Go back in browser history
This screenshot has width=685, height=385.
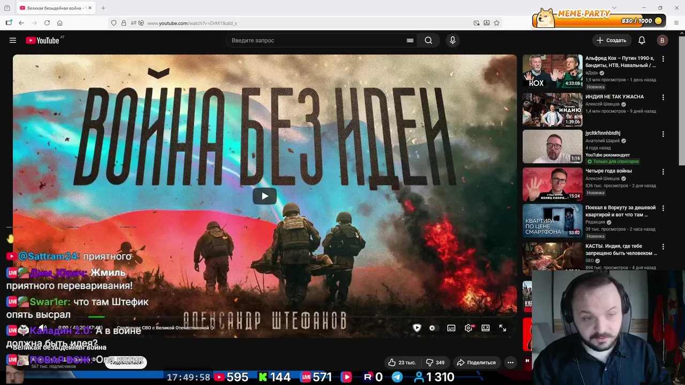click(x=21, y=23)
